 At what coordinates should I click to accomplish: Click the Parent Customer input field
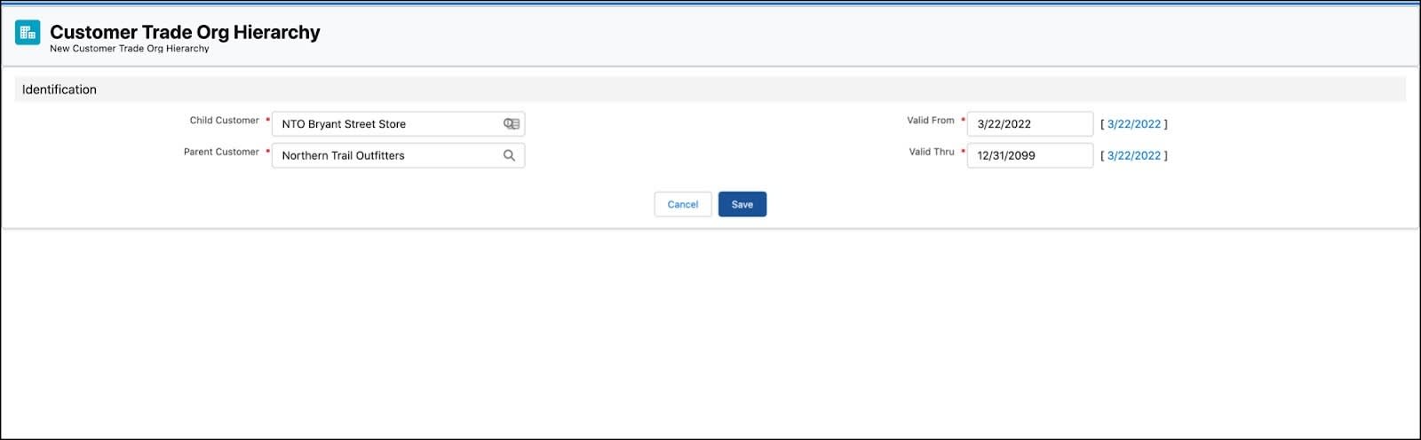(398, 155)
